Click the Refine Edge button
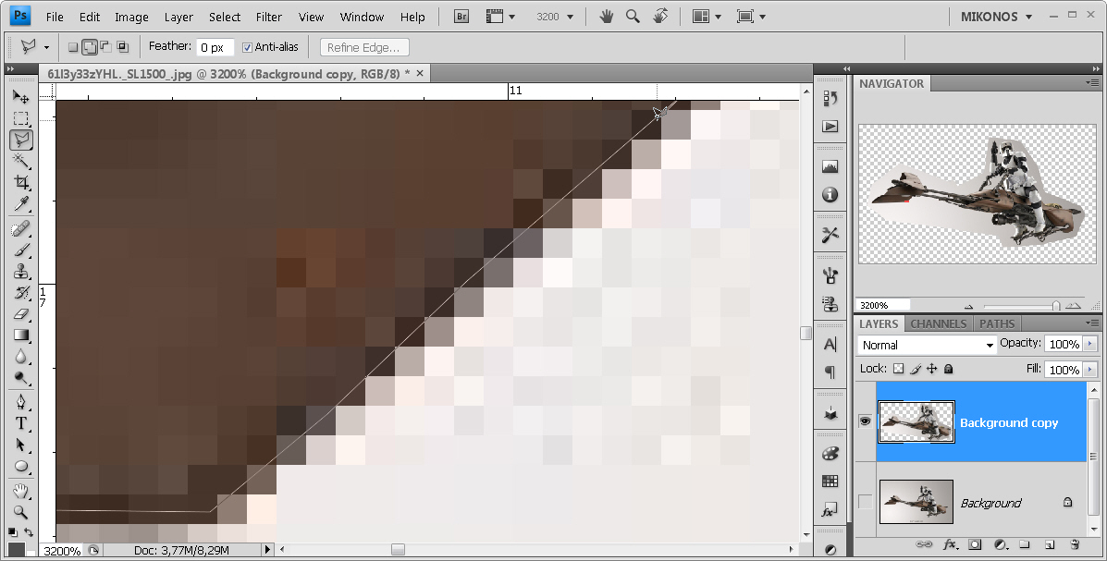 click(x=363, y=47)
